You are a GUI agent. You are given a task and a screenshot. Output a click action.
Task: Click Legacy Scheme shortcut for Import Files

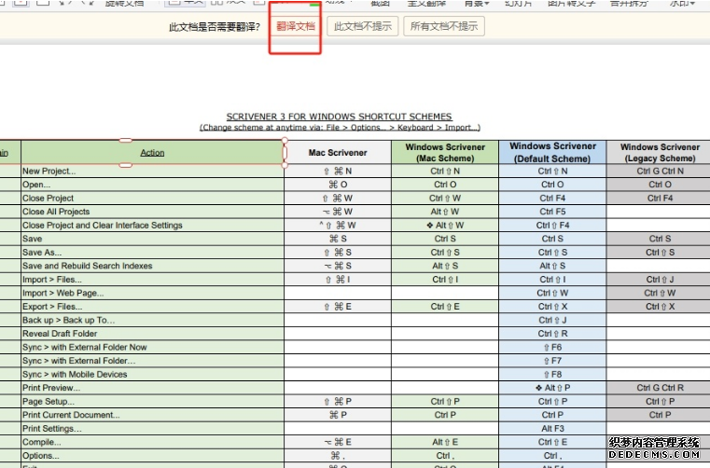tap(660, 280)
